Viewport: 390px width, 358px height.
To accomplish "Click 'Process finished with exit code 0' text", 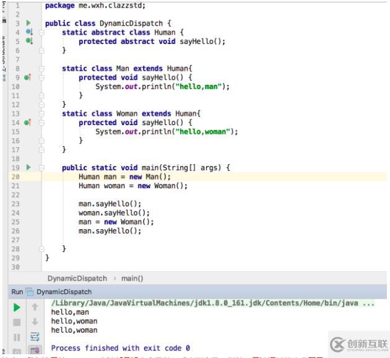I will pyautogui.click(x=120, y=348).
